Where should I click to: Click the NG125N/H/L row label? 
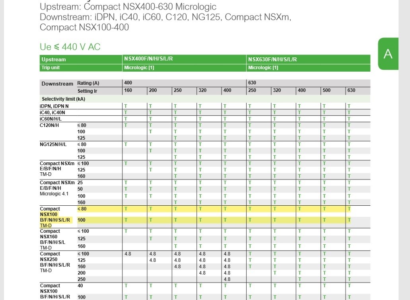(53, 144)
